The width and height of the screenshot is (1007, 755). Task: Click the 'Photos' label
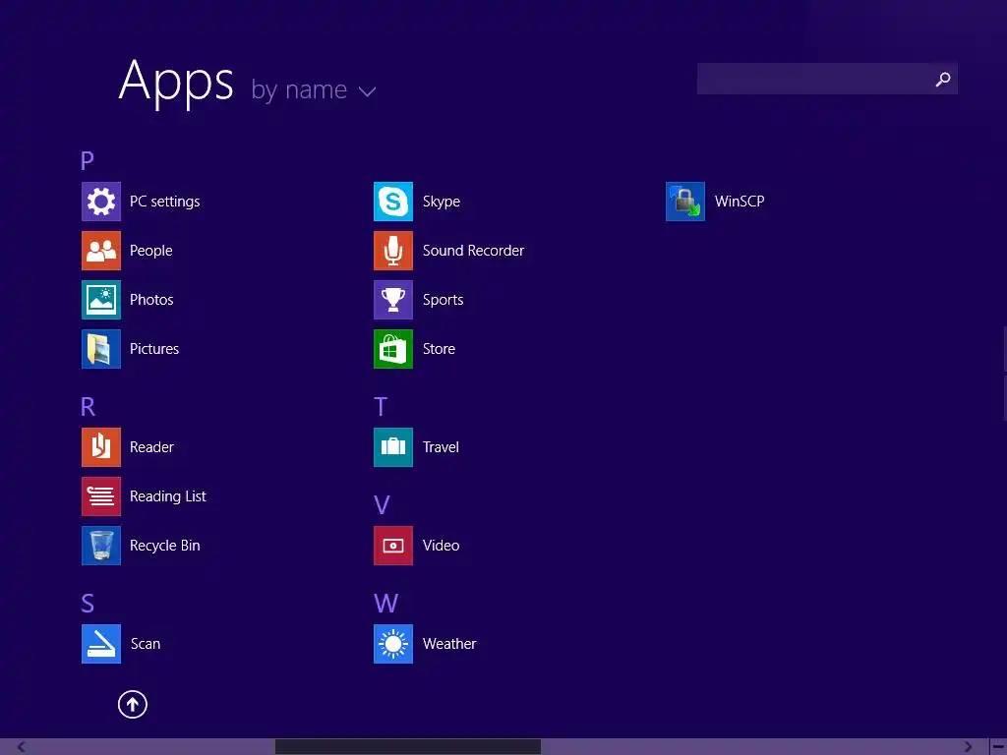151,300
